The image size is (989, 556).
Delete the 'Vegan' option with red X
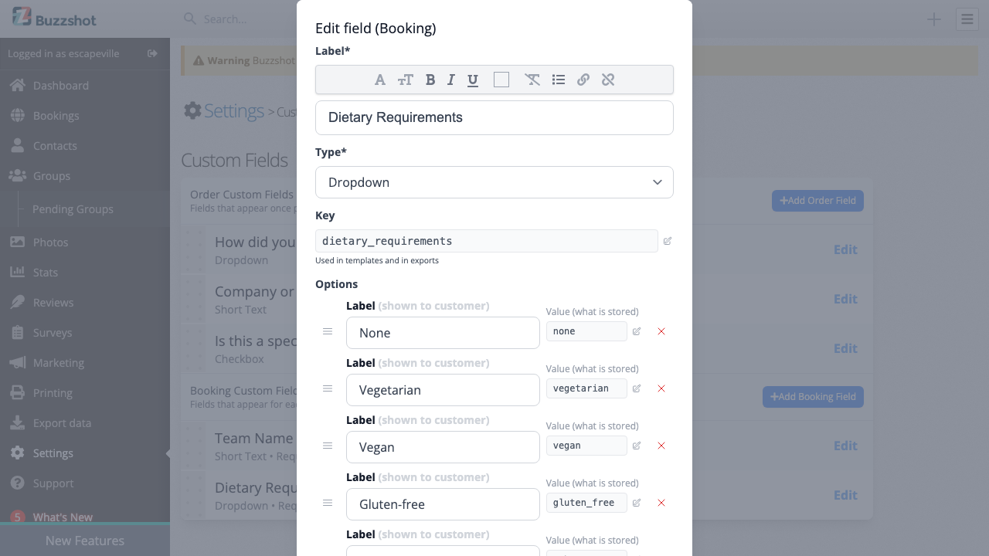(661, 446)
